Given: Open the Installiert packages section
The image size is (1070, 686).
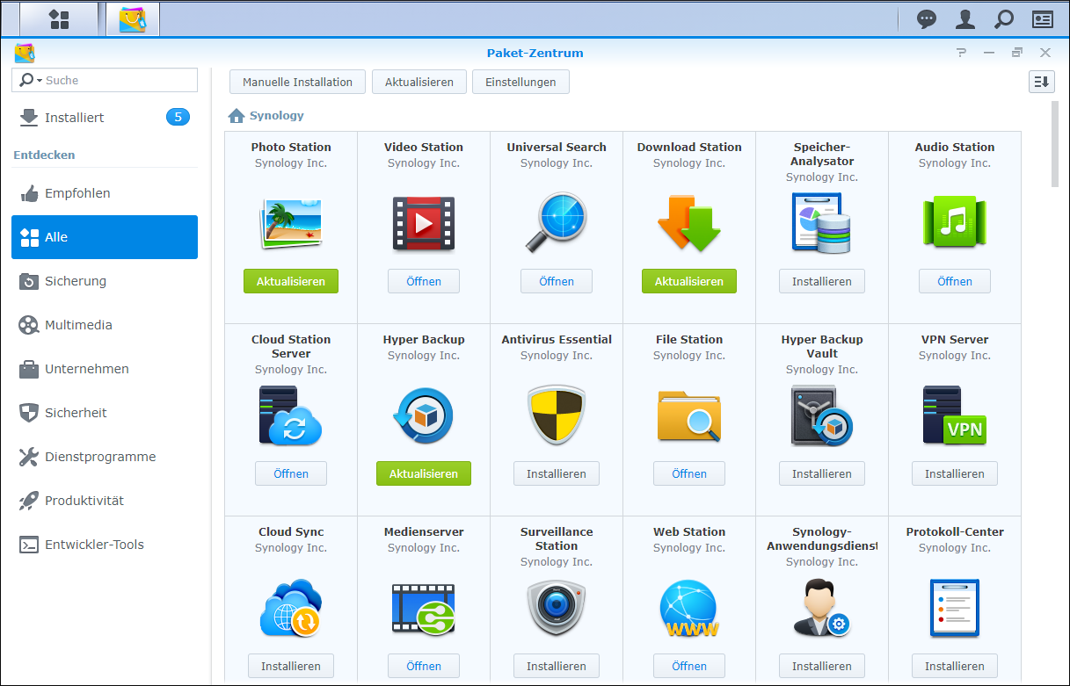Looking at the screenshot, I should coord(105,117).
